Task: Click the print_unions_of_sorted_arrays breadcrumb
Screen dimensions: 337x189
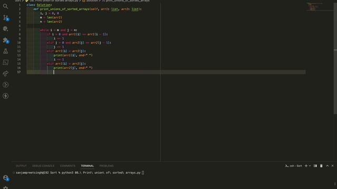Action: [125, 1]
